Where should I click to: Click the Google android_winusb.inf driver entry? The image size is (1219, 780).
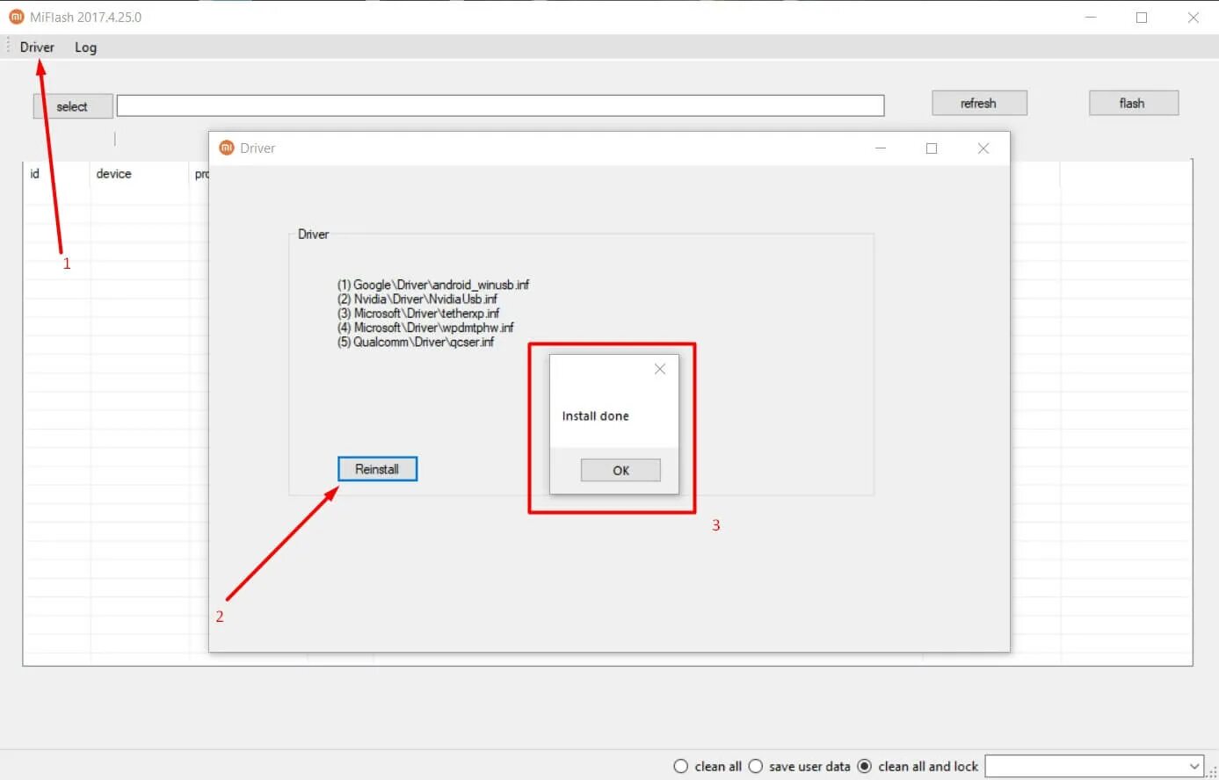tap(433, 285)
